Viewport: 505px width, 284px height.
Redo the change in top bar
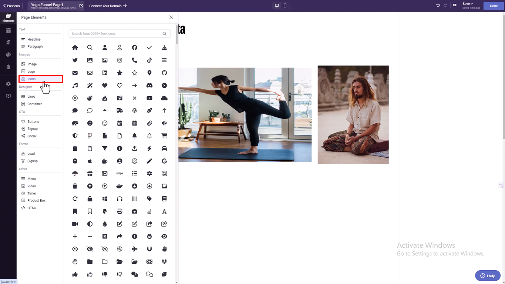click(x=445, y=6)
